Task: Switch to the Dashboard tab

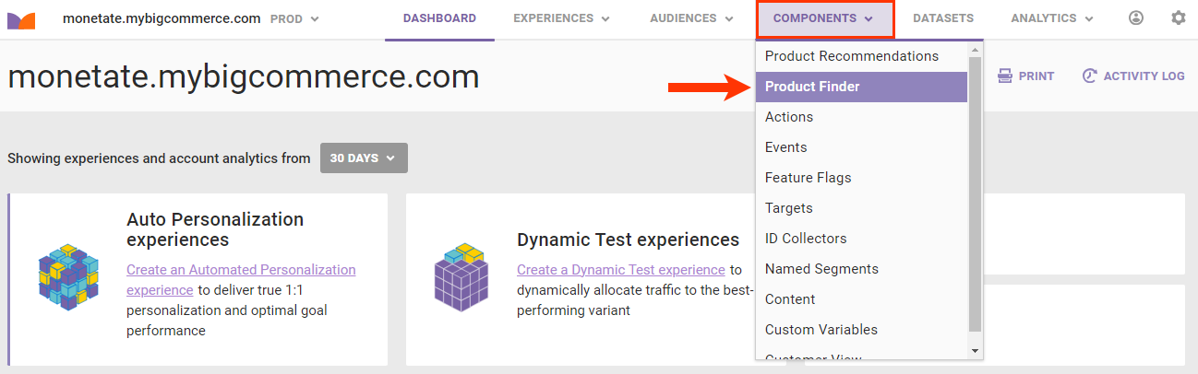Action: click(439, 18)
